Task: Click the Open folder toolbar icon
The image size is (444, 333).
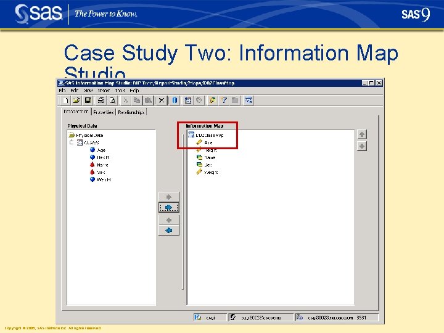Action: [x=76, y=101]
